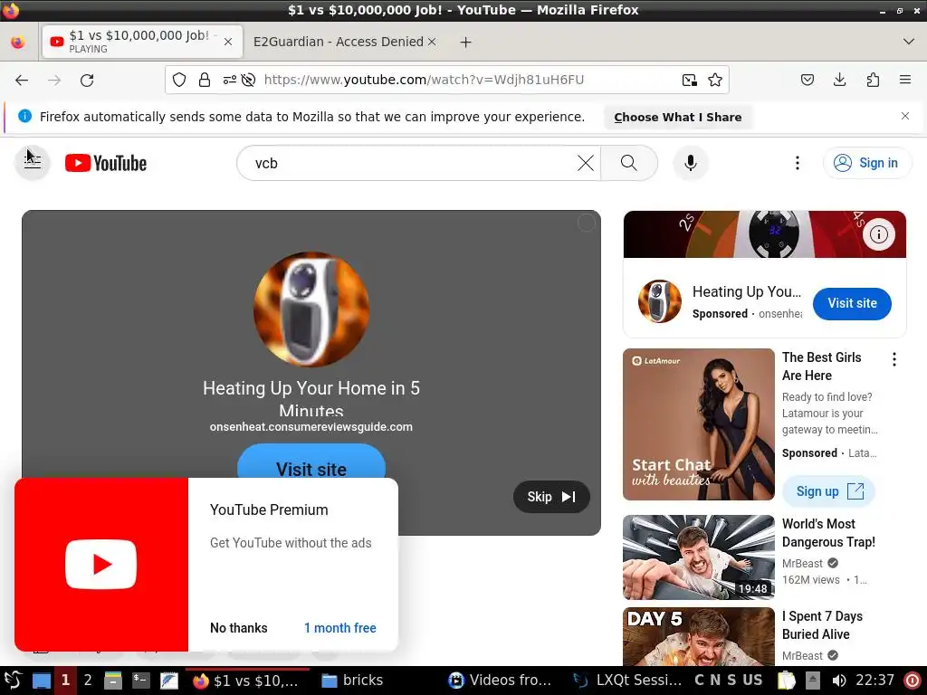Open site permissions icon in address bar

pyautogui.click(x=229, y=80)
